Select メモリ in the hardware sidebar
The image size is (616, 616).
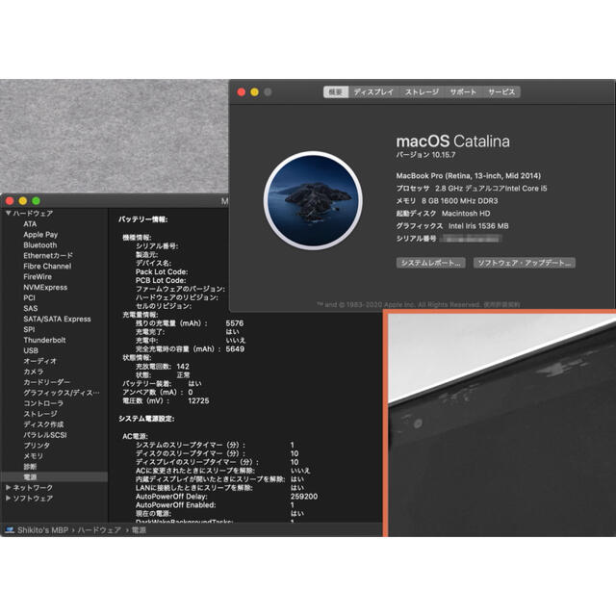(33, 456)
